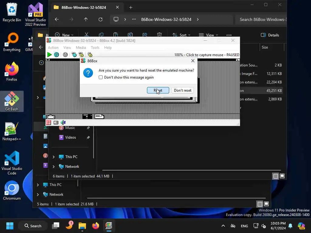Image resolution: width=311 pixels, height=233 pixels.
Task: Select the Firefox desktop shortcut
Action: 12,71
